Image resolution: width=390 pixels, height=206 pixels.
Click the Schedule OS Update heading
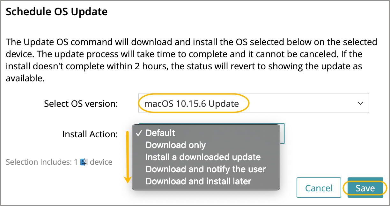click(57, 12)
